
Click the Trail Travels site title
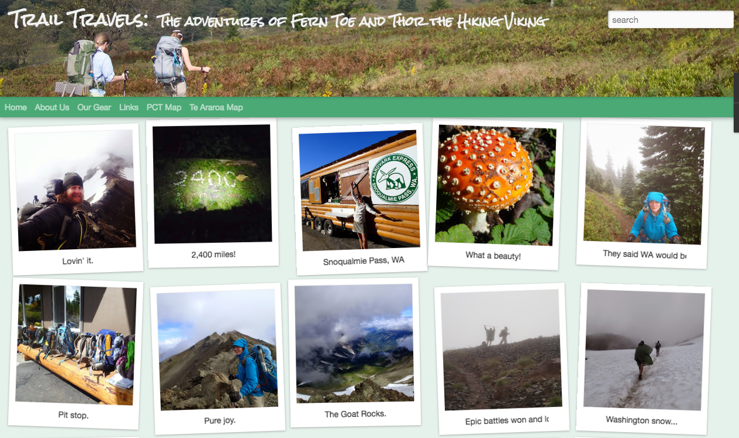click(x=77, y=21)
